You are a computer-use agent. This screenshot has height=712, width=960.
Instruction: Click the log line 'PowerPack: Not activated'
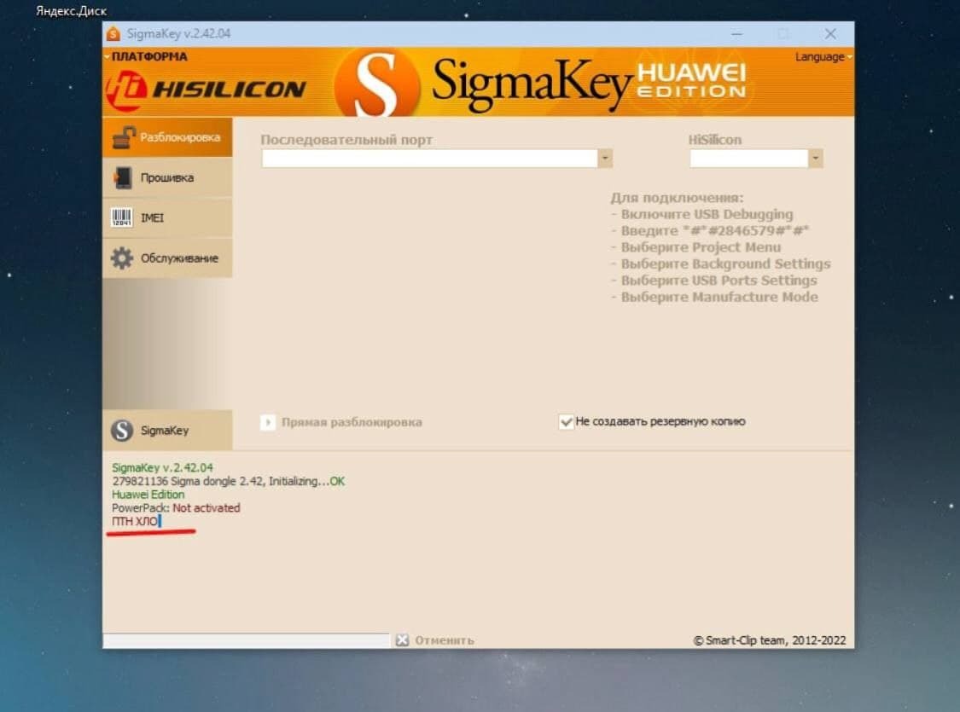[176, 507]
